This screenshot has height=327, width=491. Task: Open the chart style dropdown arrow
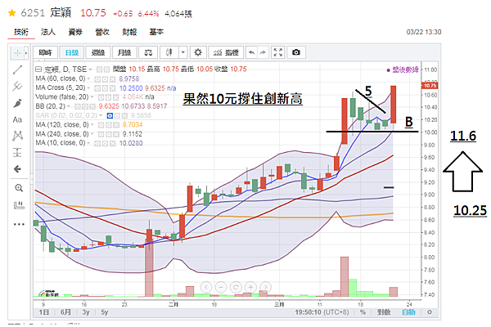point(182,52)
